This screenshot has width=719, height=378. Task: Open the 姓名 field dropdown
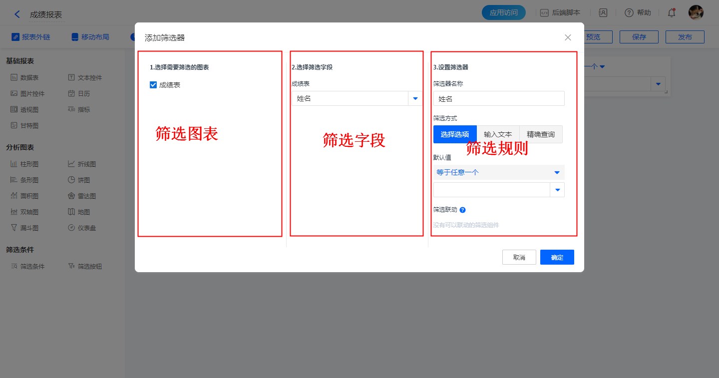[415, 99]
